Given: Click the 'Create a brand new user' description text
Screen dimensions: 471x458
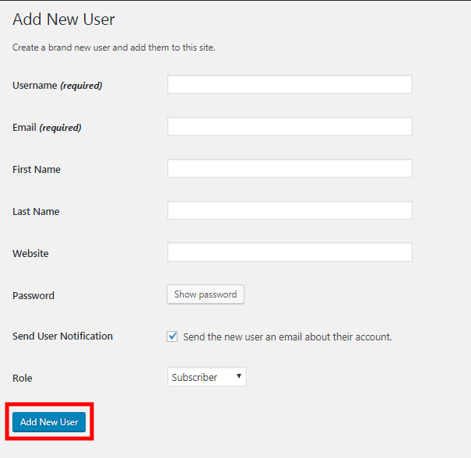Looking at the screenshot, I should click(114, 48).
